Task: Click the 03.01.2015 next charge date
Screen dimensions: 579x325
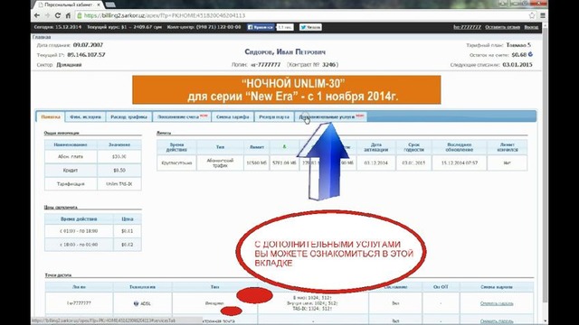Action: pos(517,64)
